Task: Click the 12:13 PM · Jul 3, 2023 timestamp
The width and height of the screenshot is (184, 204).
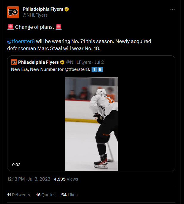Action: (29, 179)
